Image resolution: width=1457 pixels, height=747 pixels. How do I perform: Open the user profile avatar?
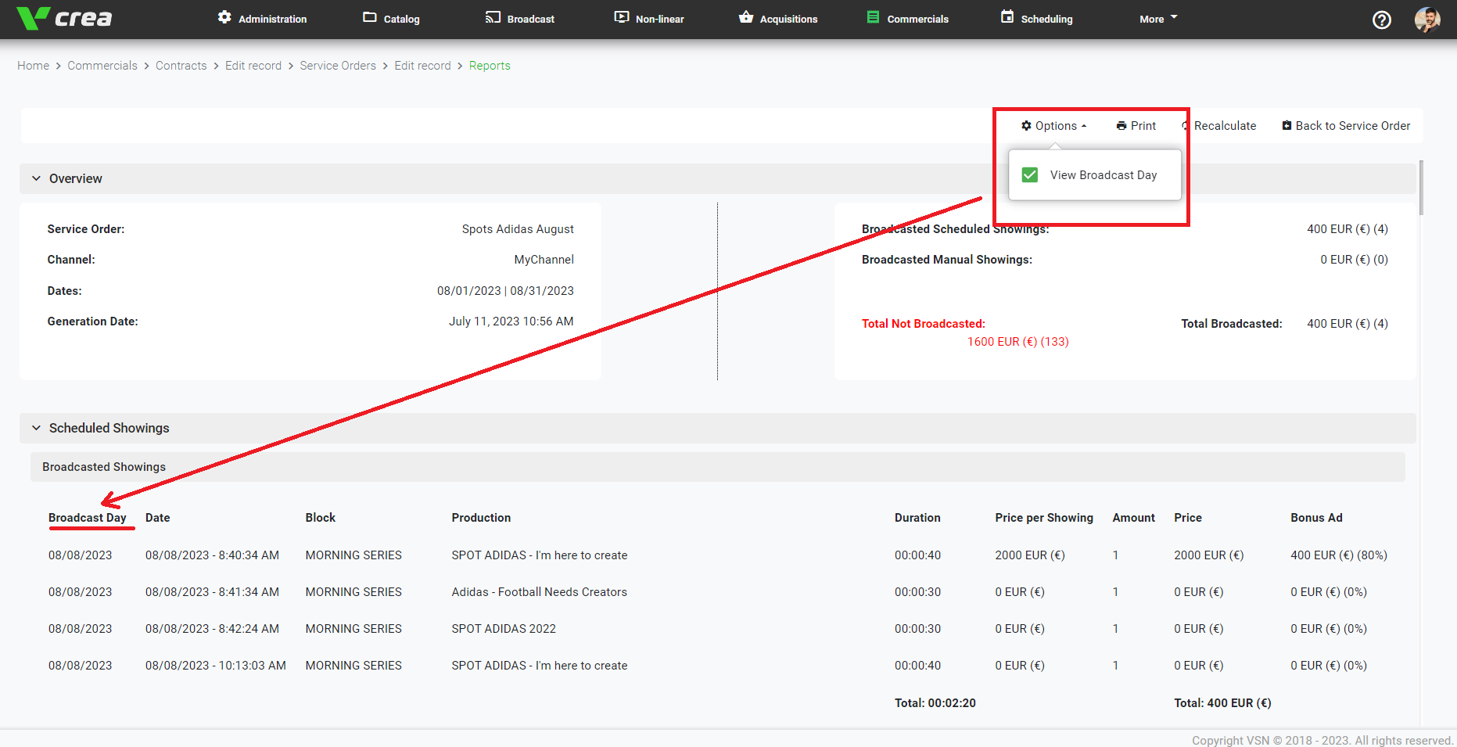pyautogui.click(x=1427, y=20)
